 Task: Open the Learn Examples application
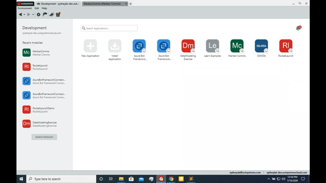coord(212,46)
